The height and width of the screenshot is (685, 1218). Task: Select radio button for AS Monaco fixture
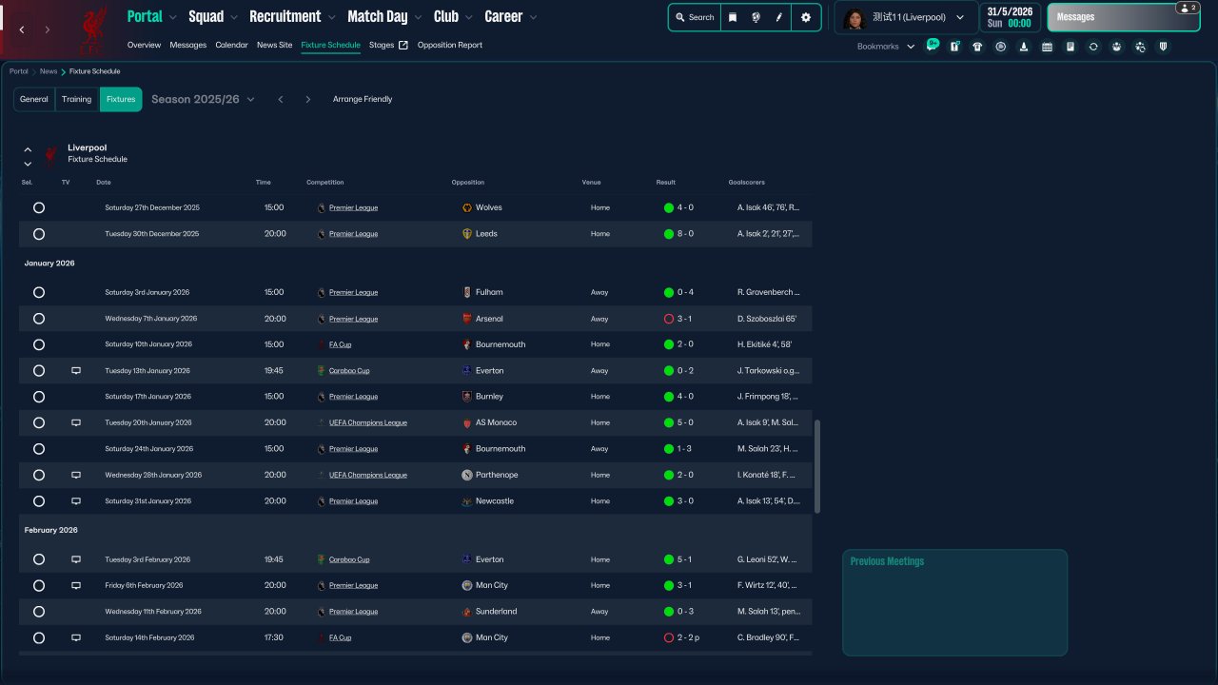pos(39,422)
